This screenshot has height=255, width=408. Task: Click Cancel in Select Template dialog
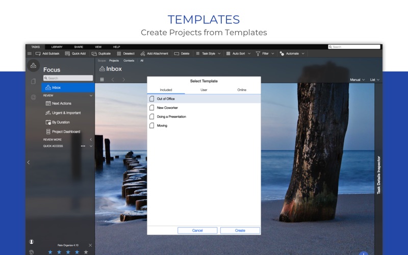coord(197,231)
